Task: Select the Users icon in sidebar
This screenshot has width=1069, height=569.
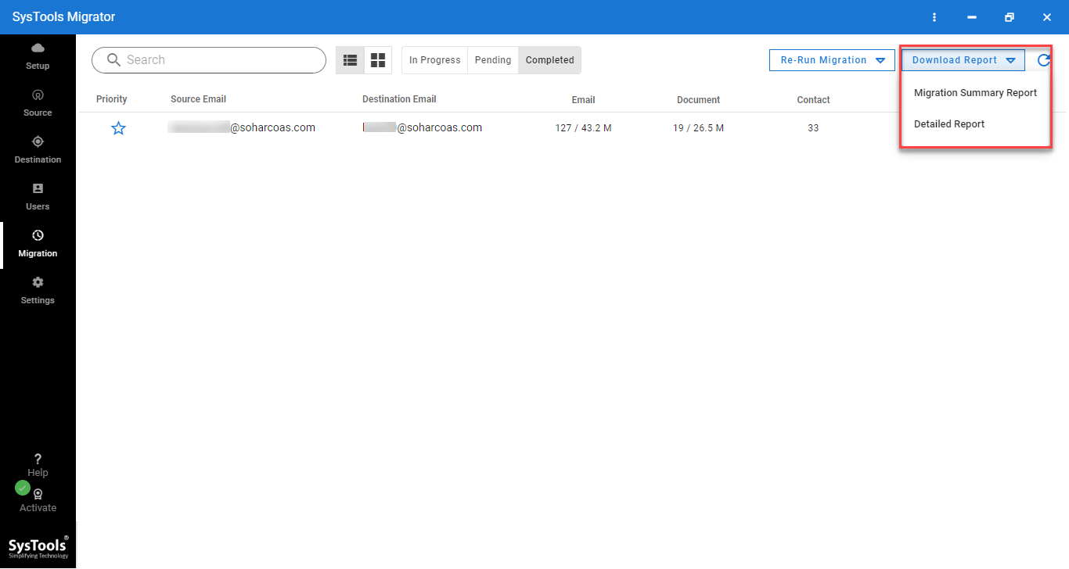Action: (x=38, y=189)
